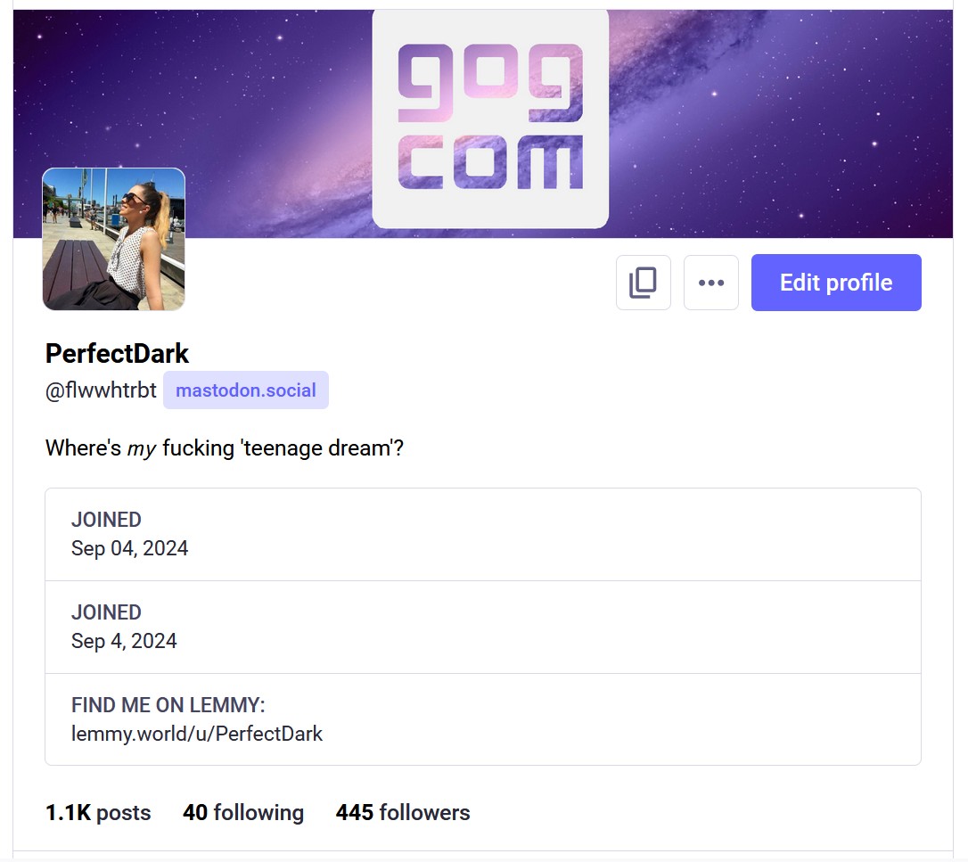This screenshot has width=968, height=862.
Task: Click the second JOINED field label
Action: 106,612
